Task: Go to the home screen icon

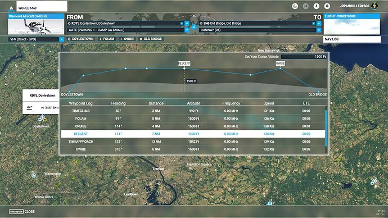Action: pyautogui.click(x=11, y=8)
